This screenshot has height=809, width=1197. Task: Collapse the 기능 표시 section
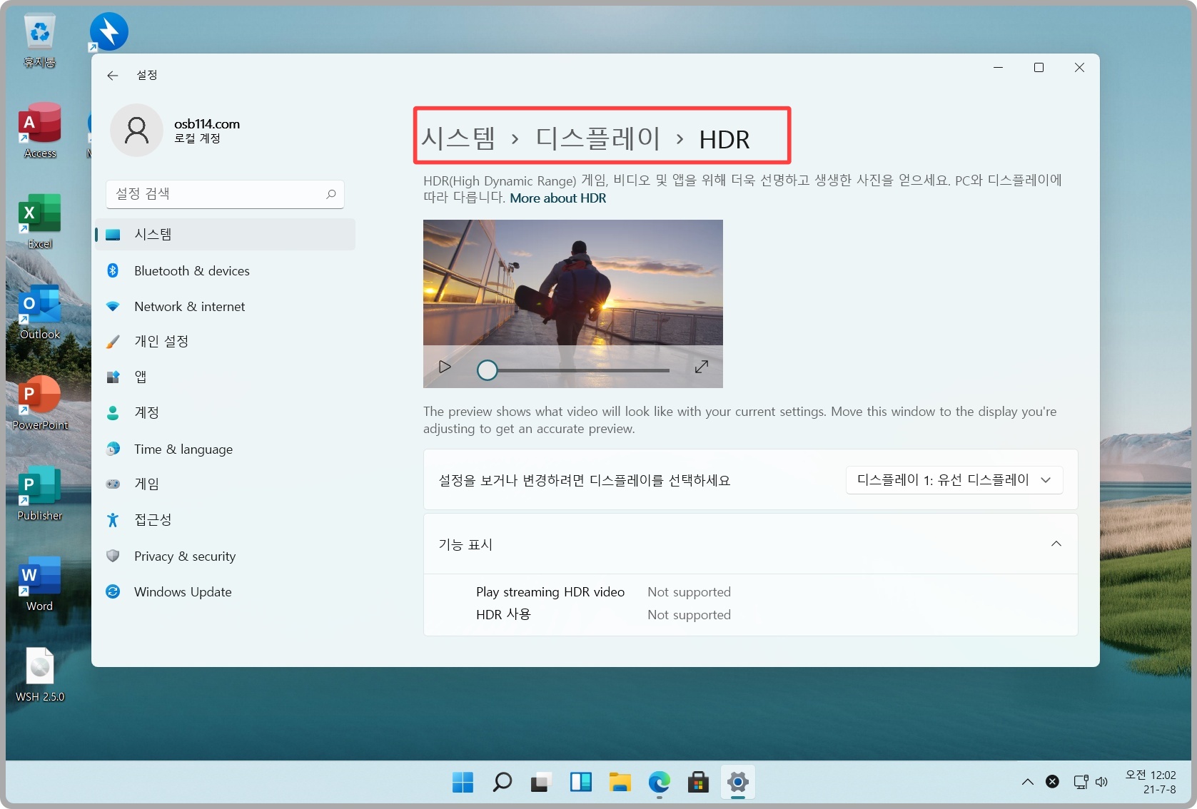point(1056,544)
